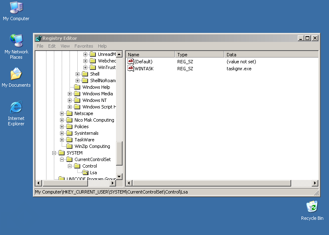329x235 pixels.
Task: Open the My Documents desktop folder
Action: click(x=16, y=75)
